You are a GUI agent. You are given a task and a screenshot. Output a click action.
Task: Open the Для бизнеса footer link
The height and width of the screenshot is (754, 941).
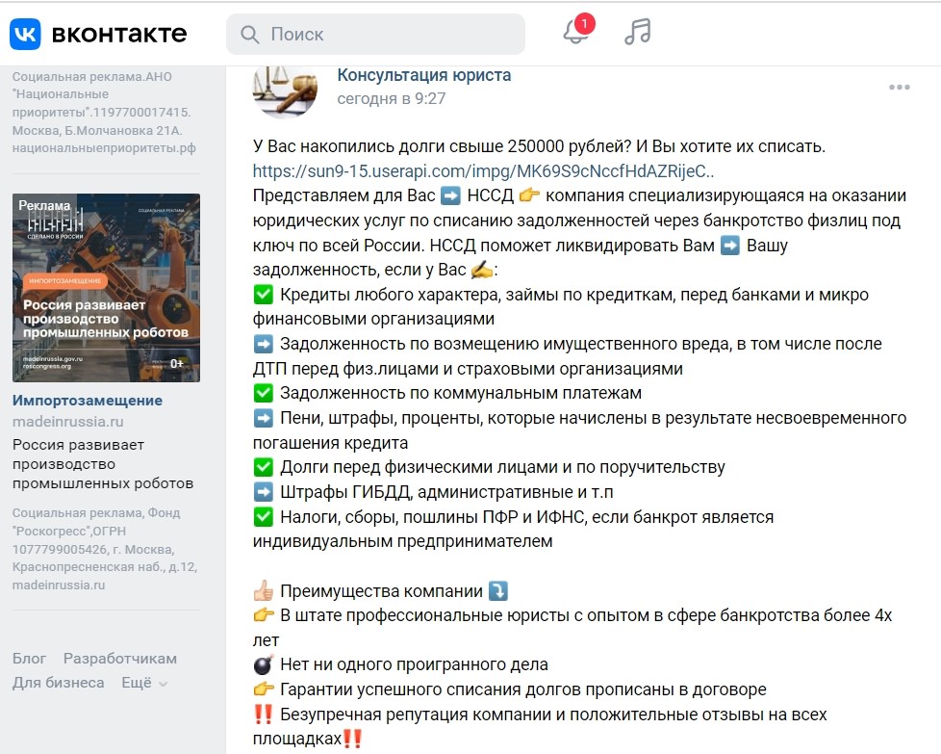click(x=59, y=683)
